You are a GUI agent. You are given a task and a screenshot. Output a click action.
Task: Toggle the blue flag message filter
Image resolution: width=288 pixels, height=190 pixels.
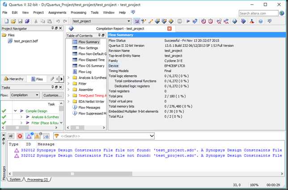47,136
